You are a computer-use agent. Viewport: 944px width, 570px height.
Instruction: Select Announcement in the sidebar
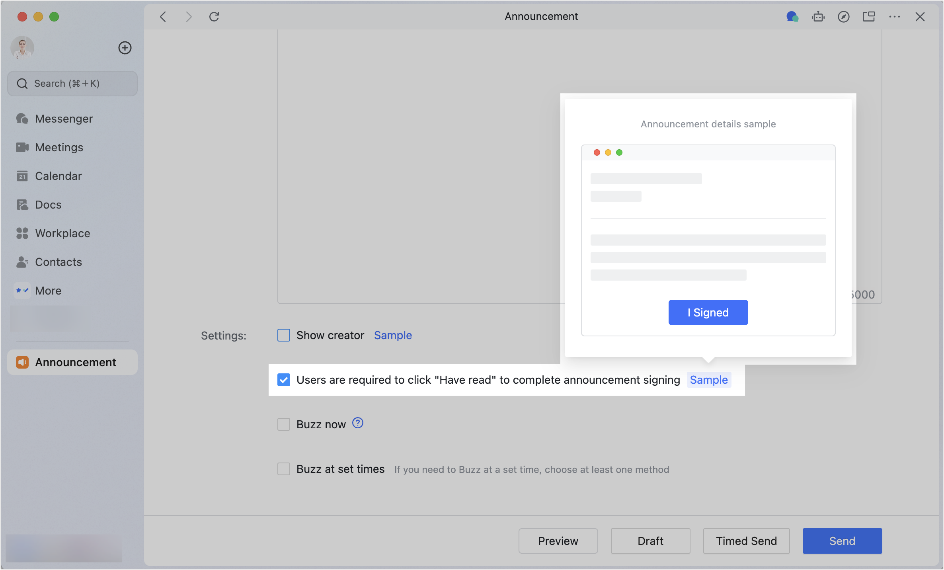pyautogui.click(x=72, y=362)
